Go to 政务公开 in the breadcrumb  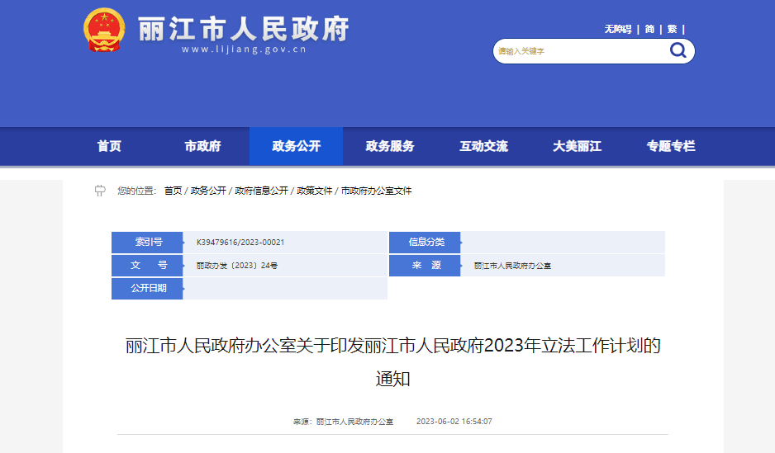208,191
